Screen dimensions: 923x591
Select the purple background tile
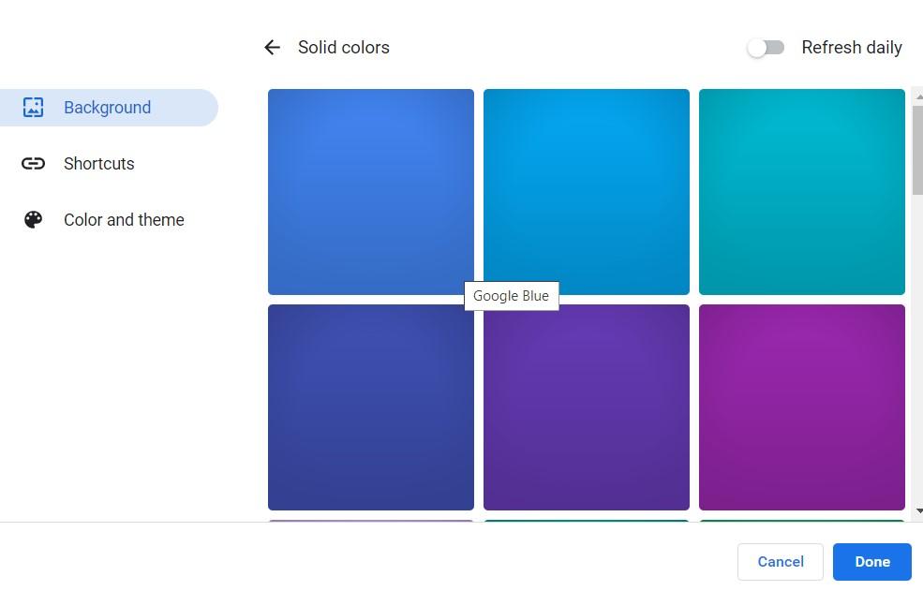[586, 406]
